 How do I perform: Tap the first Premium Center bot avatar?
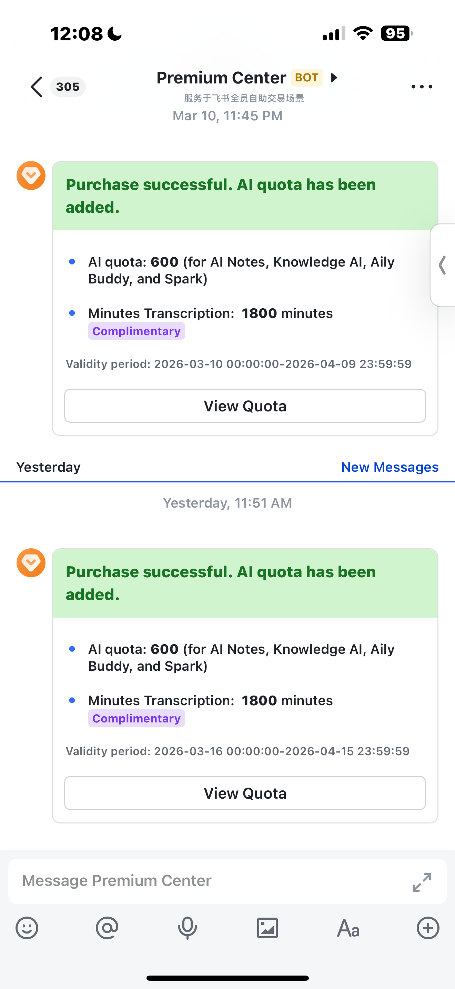(31, 176)
